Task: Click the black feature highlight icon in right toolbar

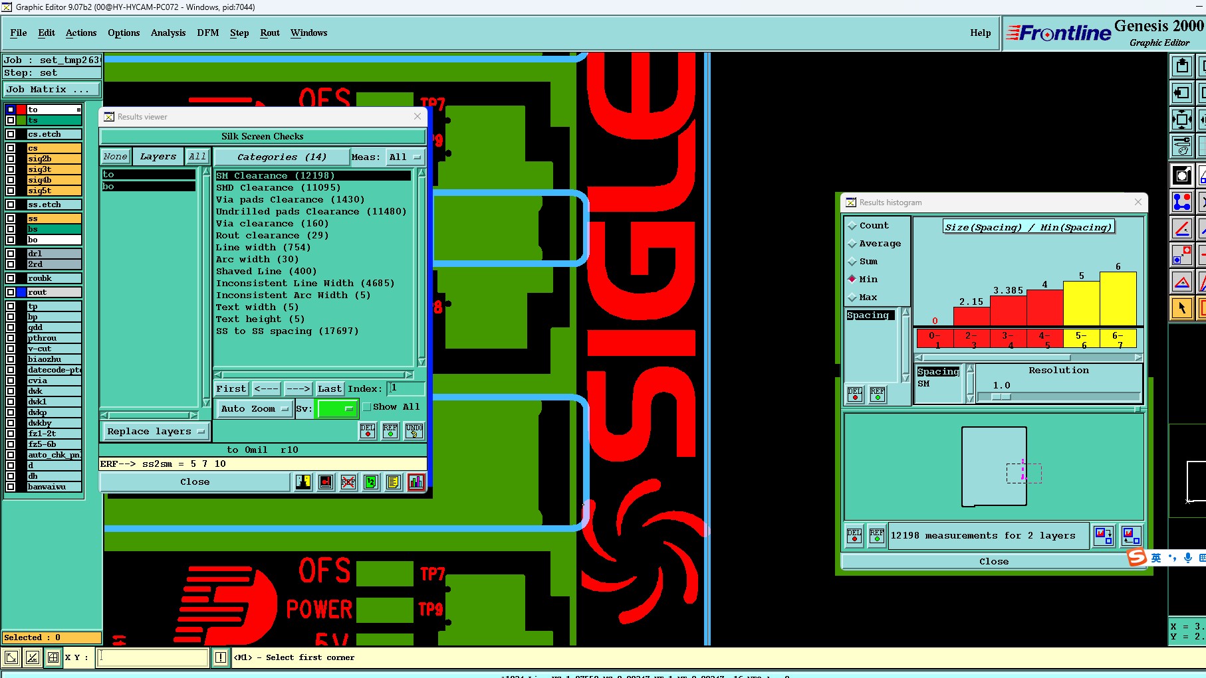Action: [x=1182, y=175]
